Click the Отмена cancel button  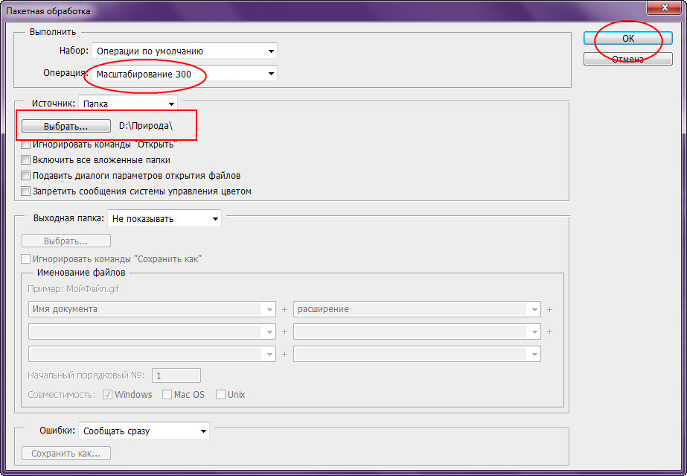628,59
